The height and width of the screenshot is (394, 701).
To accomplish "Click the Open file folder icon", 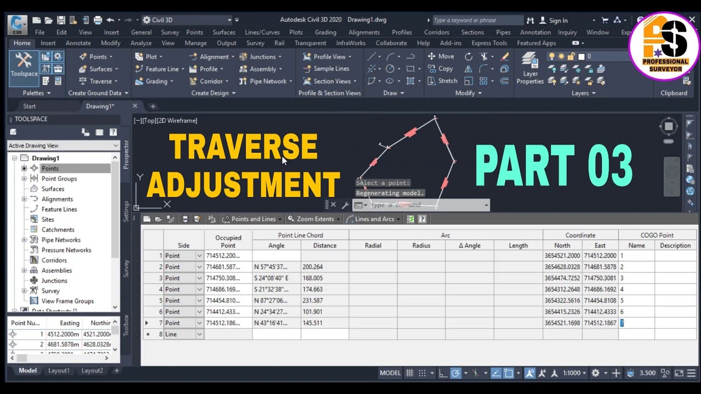I will [x=49, y=20].
